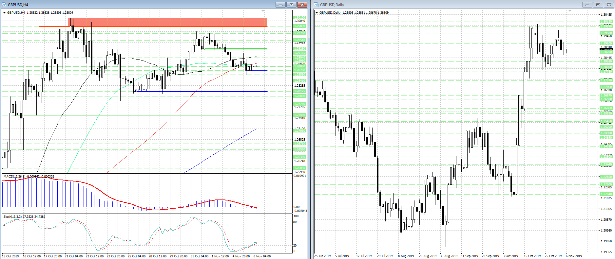Click the GBPUSD,H4 window chart icon
Screen dimensions: 615x259
(x=4, y=5)
